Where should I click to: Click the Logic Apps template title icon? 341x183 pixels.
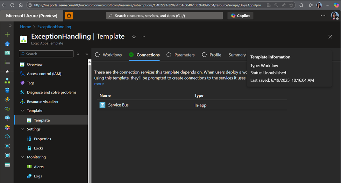(24, 39)
